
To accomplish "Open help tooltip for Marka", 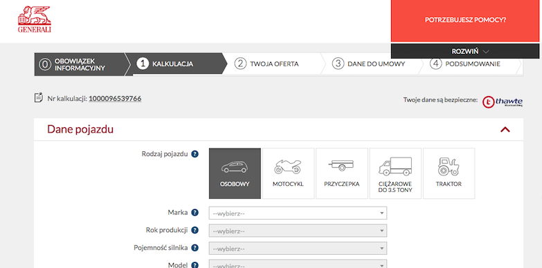I will pos(195,213).
